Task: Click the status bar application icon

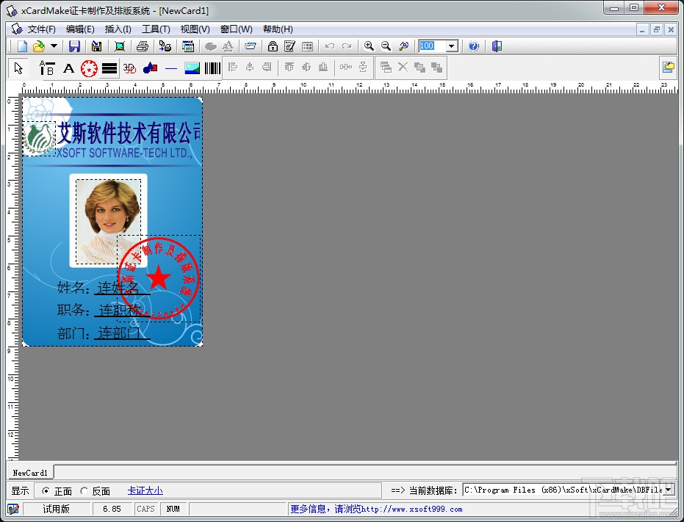Action: pos(13,509)
